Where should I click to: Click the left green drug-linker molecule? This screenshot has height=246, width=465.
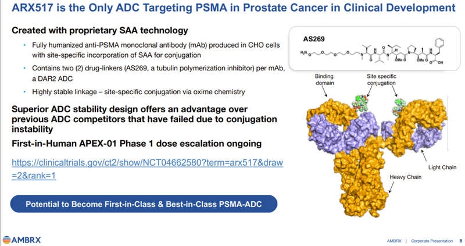(360, 104)
